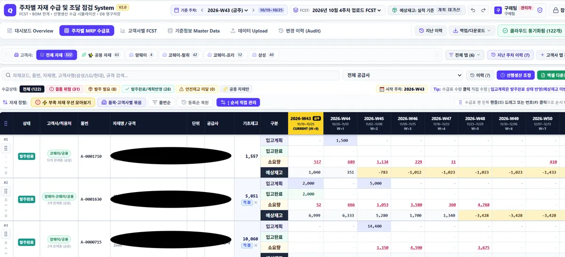Click the undo arrow icon
Screen dimensions: 565x257
[473, 10]
